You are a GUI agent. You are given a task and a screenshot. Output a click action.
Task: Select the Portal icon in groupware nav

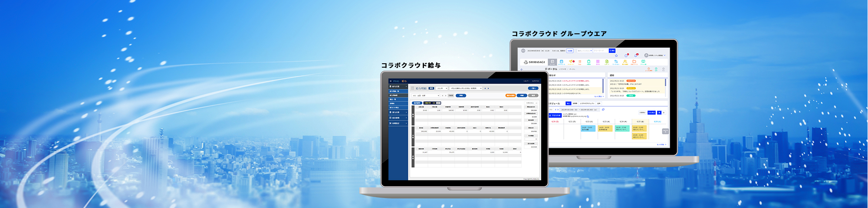552,62
